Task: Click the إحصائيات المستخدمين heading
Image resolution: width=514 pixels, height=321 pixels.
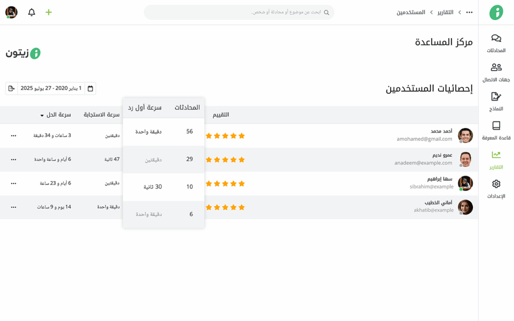Action: [429, 88]
